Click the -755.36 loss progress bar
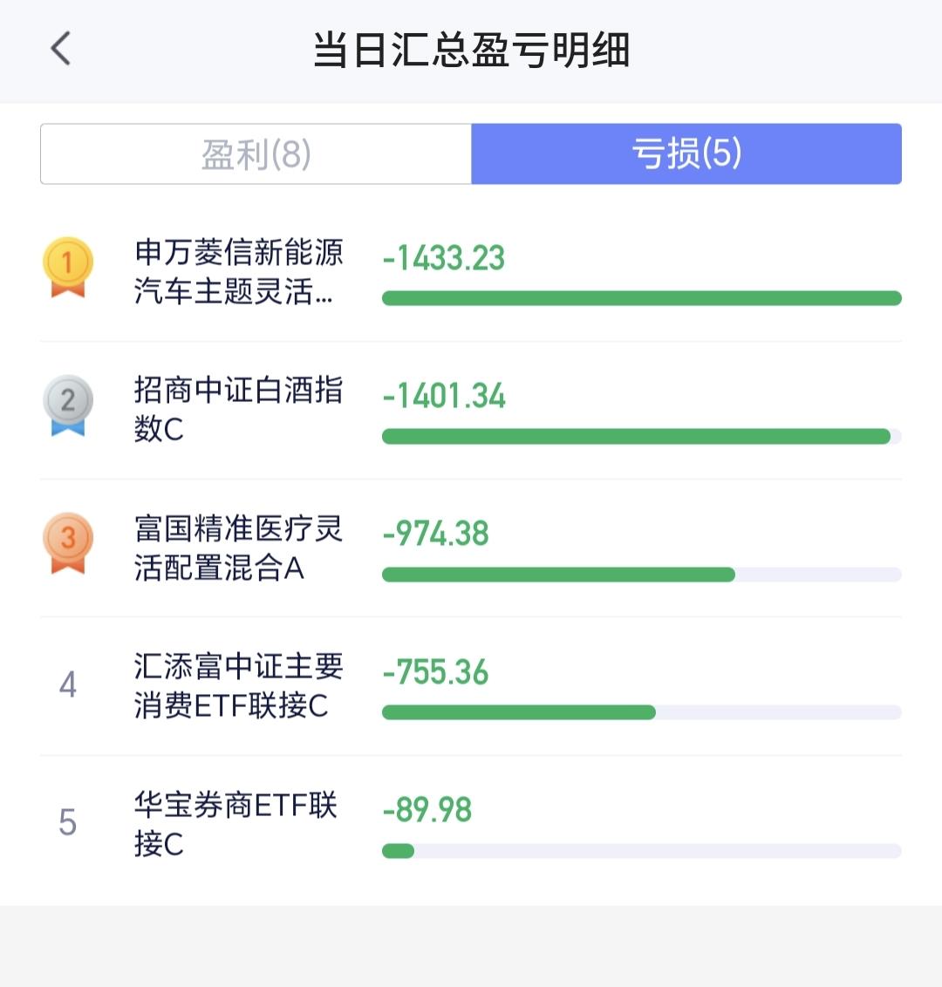 click(x=642, y=712)
